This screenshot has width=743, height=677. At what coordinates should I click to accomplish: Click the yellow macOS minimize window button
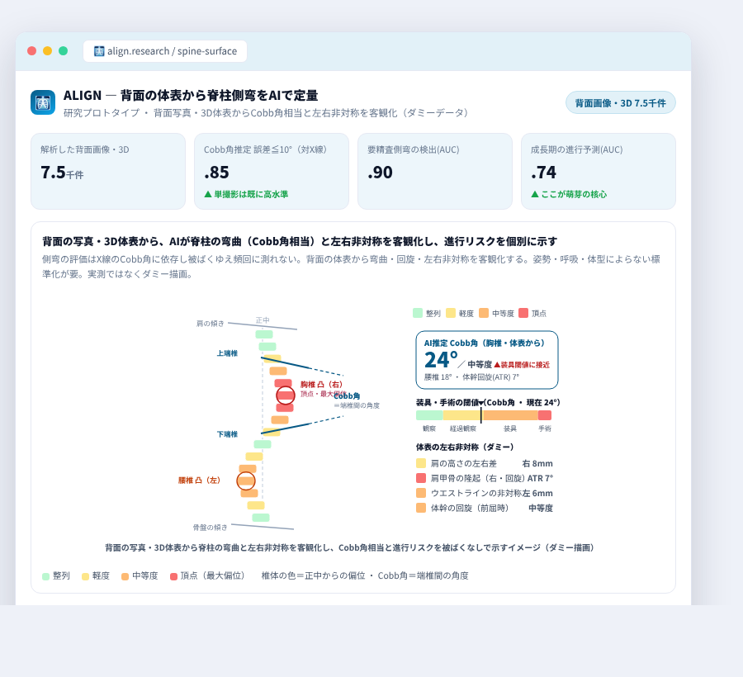click(47, 51)
